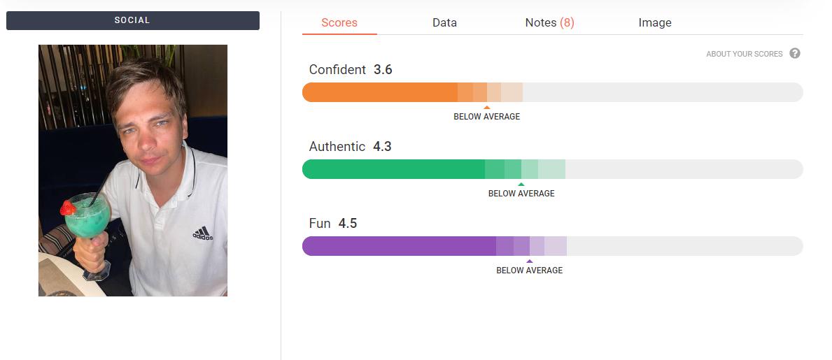Click the green Authentic score bar
The image size is (832, 360).
552,169
